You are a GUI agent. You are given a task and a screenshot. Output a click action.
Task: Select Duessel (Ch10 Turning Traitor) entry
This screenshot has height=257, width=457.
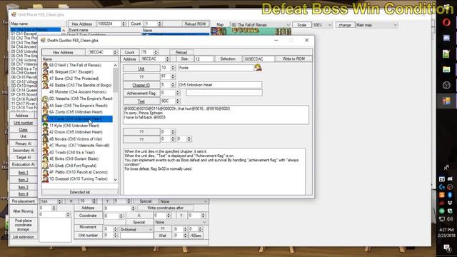tap(78, 179)
